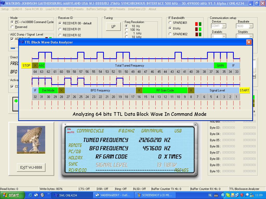Click the TTL Block Wave Data Analyzer title icon
This screenshot has height=199, width=266.
tap(22, 42)
